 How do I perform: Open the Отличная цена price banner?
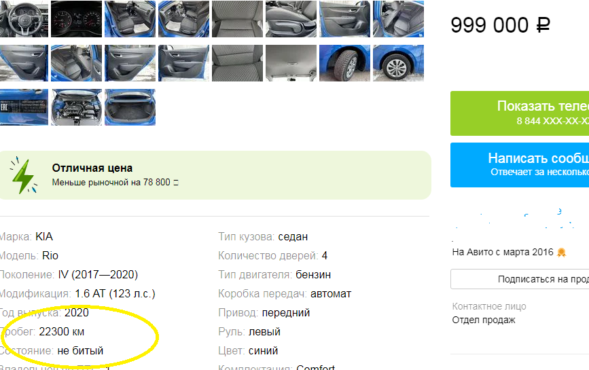[x=215, y=175]
